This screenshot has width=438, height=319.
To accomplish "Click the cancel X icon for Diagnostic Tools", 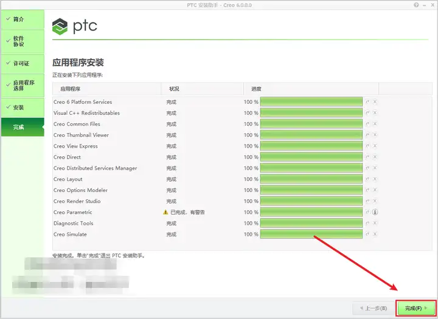I will point(375,223).
